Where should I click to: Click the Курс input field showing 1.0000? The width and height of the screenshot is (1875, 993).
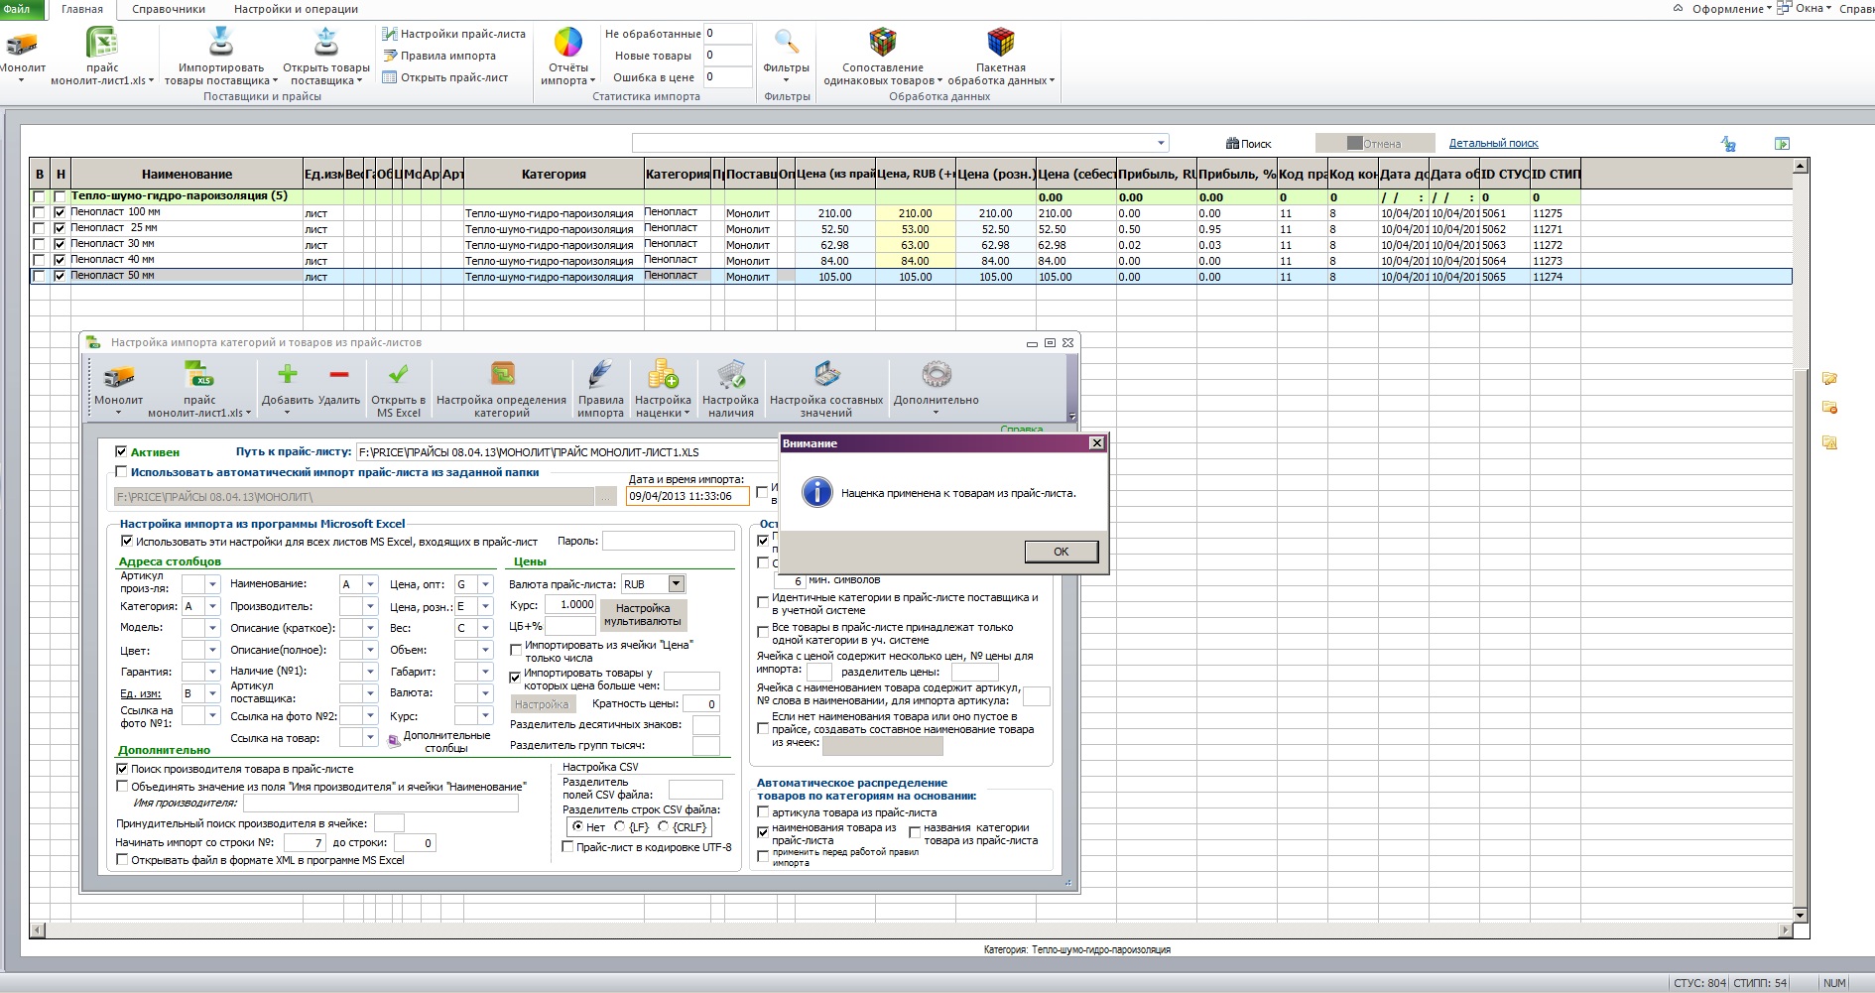point(570,604)
